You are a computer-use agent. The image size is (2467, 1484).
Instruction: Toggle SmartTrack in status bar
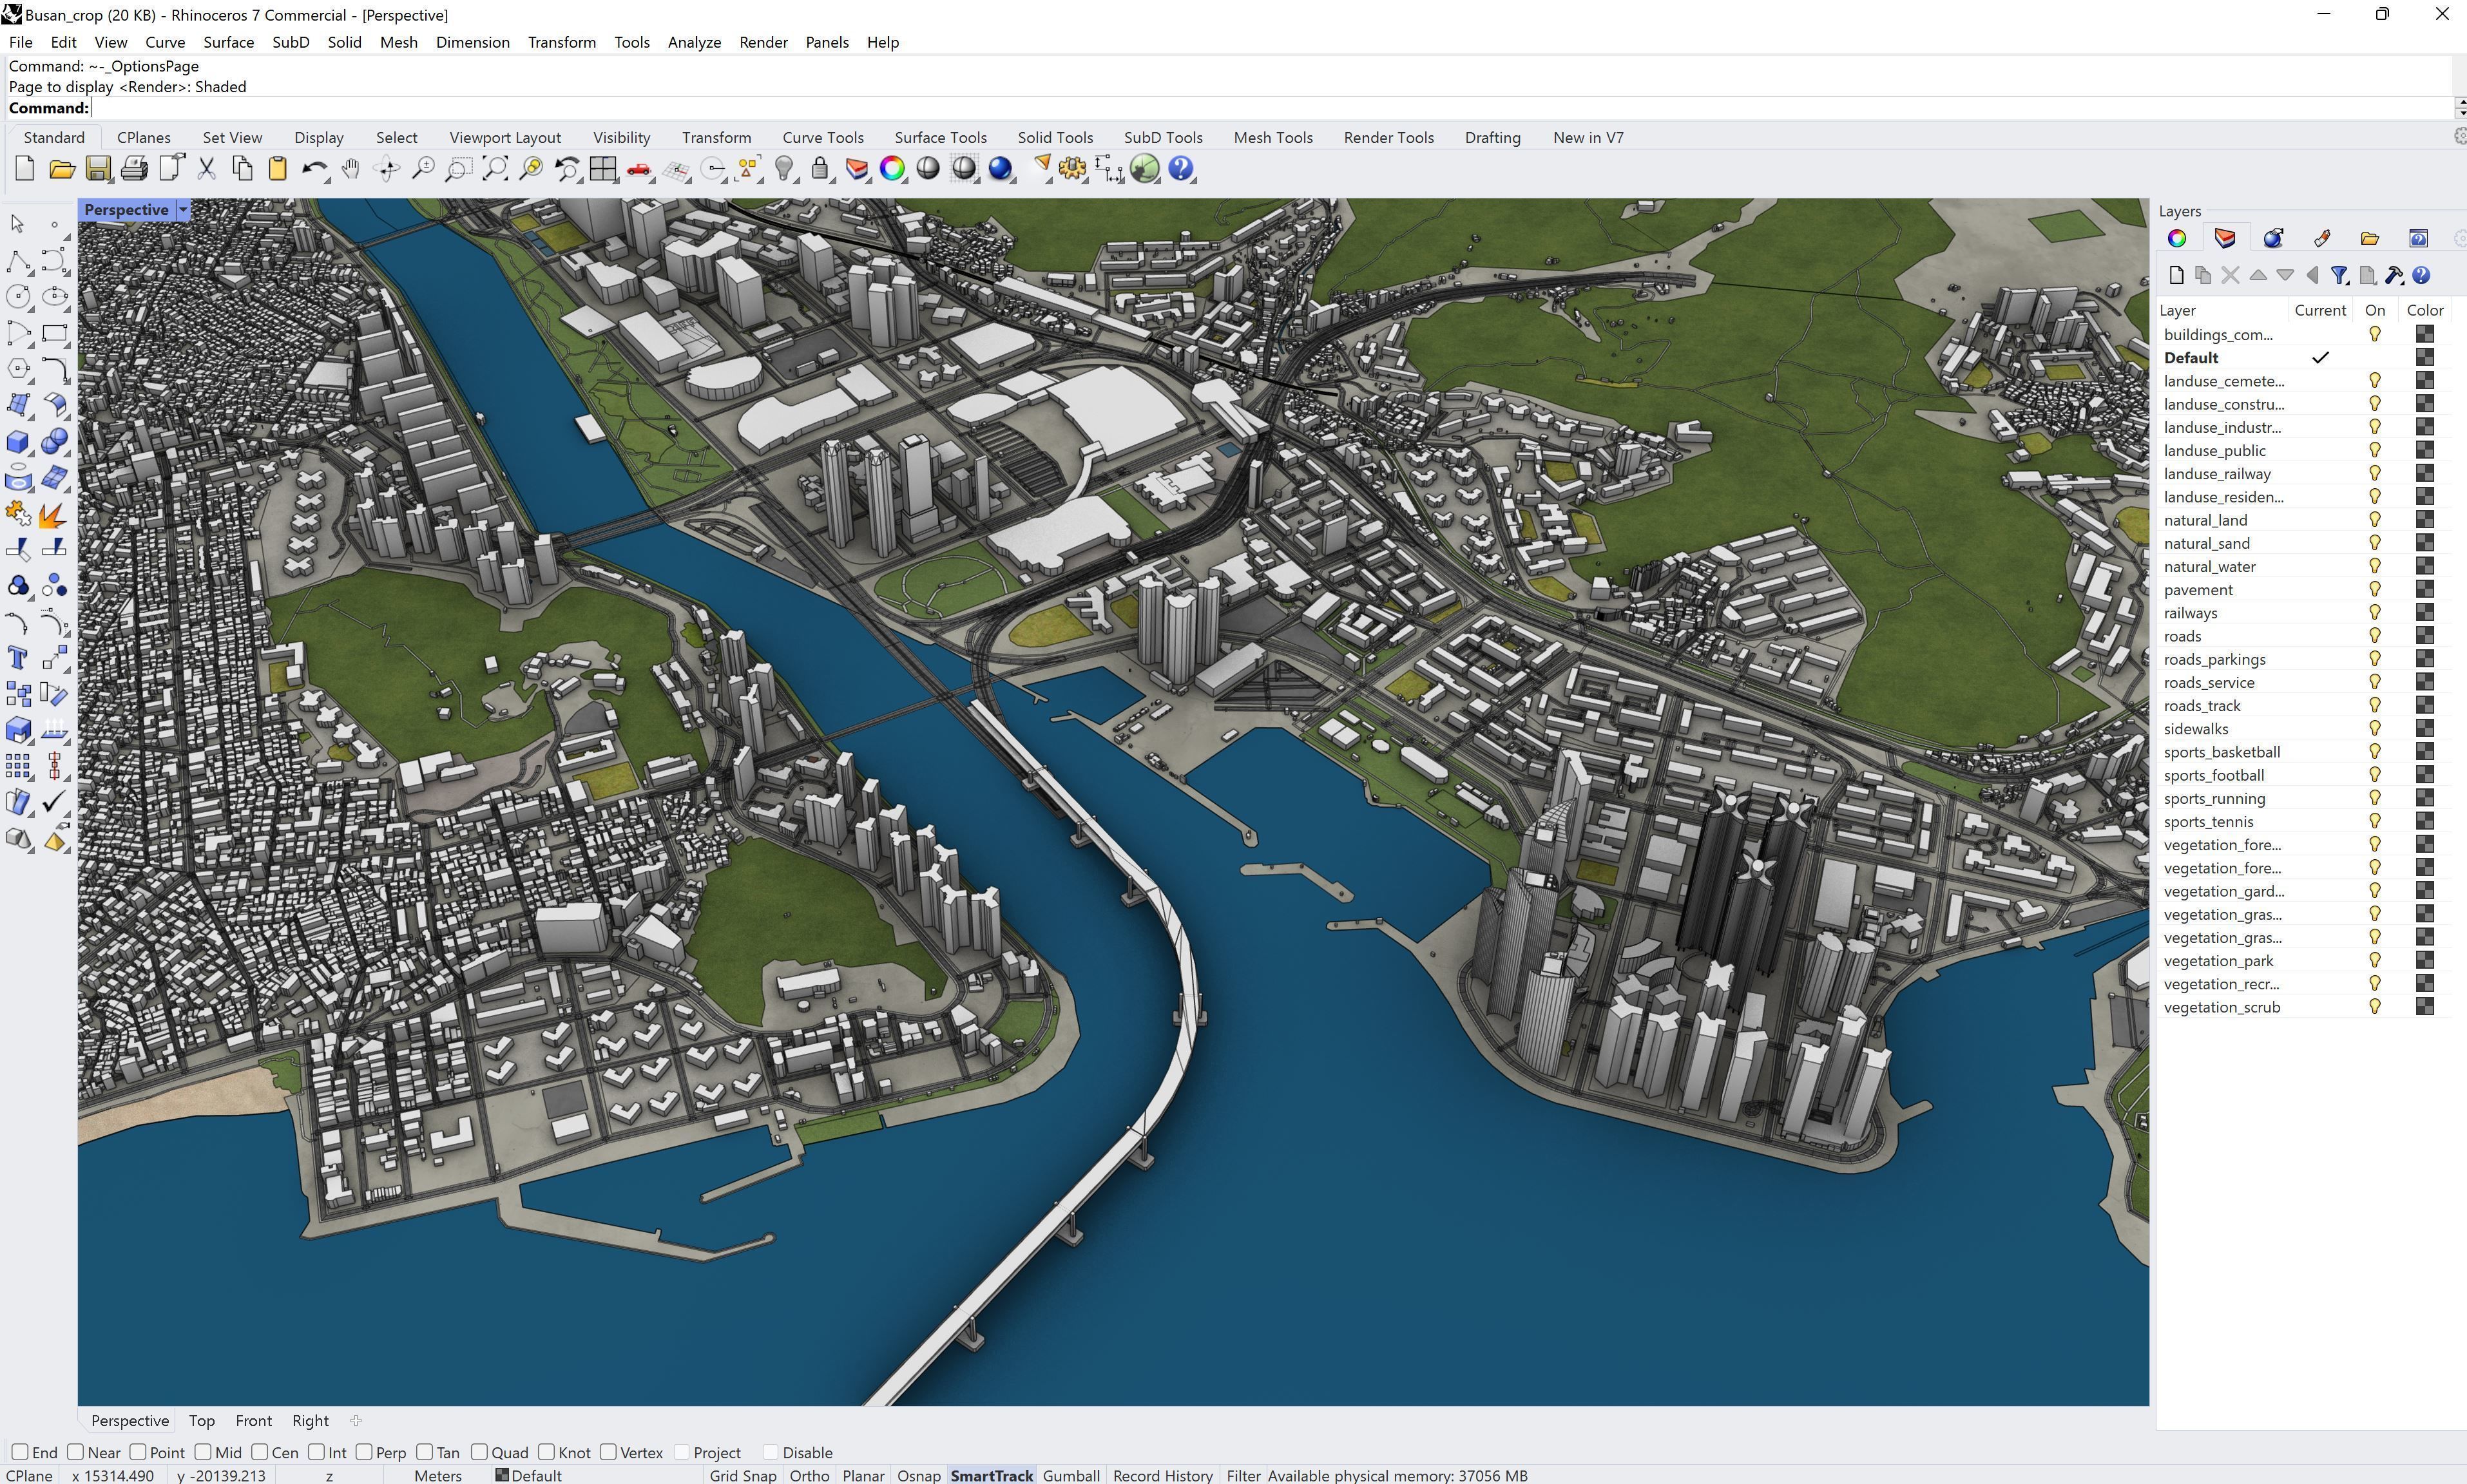pos(992,1475)
